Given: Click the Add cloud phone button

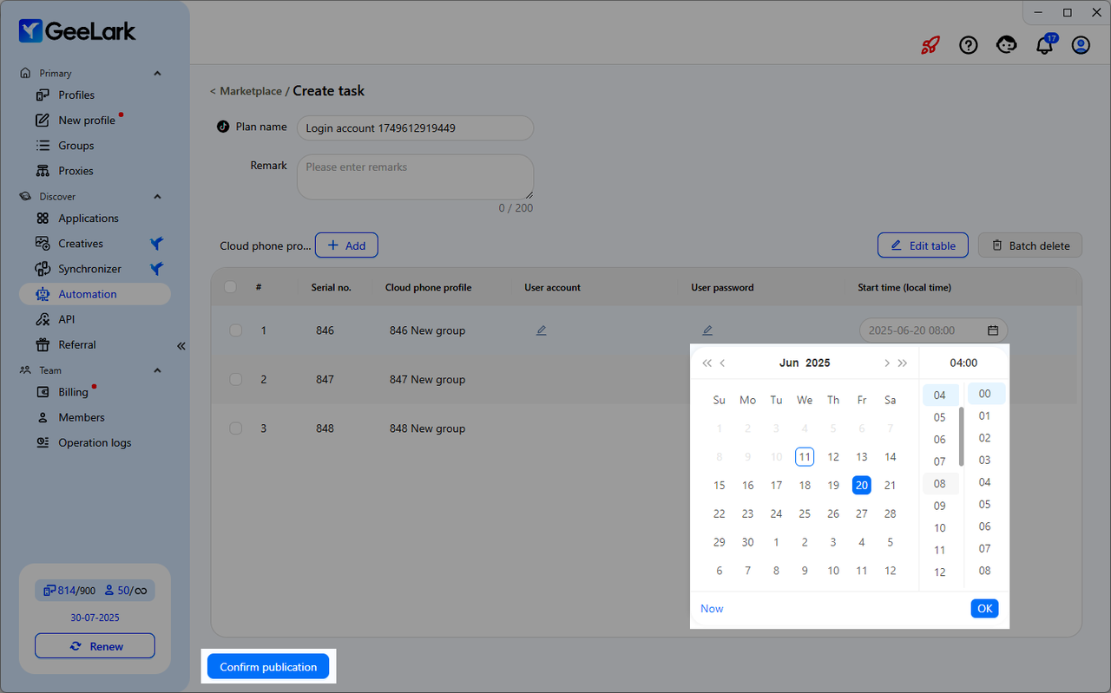Looking at the screenshot, I should click(346, 245).
